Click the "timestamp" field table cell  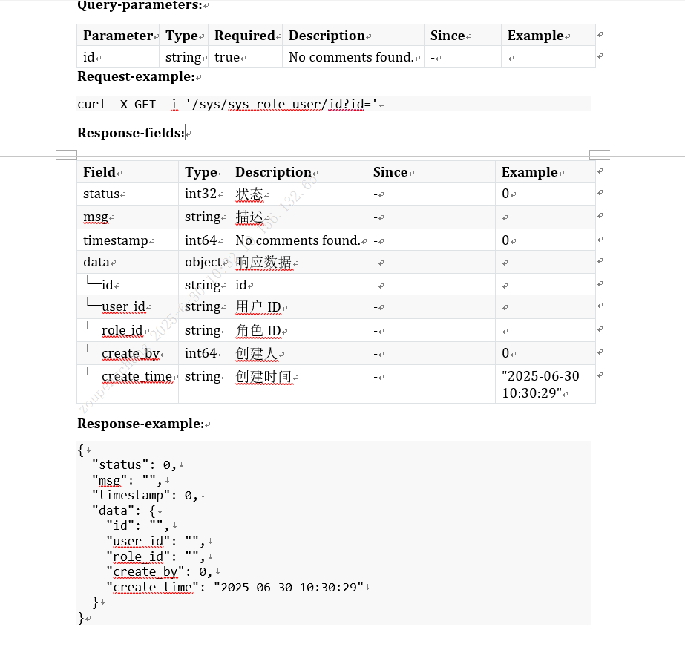point(115,240)
